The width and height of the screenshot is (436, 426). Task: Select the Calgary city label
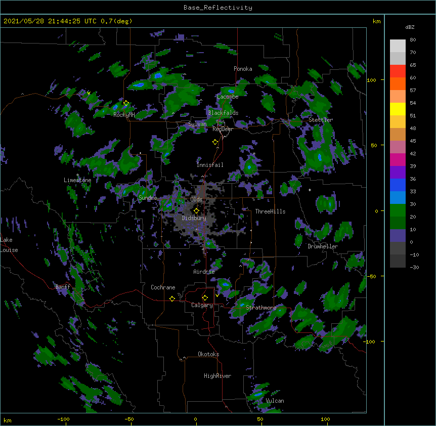[x=202, y=305]
